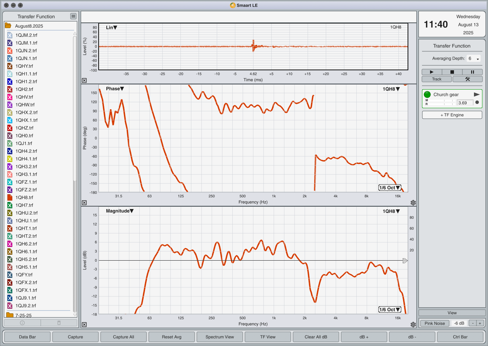Image resolution: width=488 pixels, height=346 pixels.
Task: Click the Reset Avg button
Action: (172, 337)
